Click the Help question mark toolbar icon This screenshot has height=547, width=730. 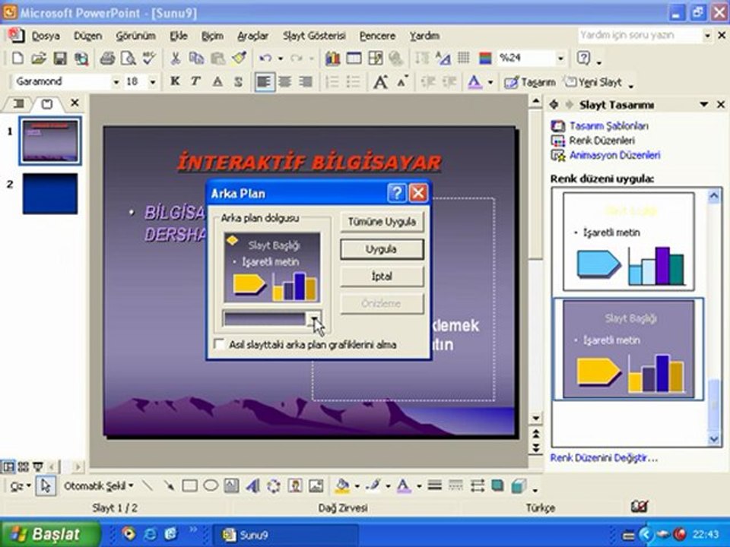pos(583,58)
